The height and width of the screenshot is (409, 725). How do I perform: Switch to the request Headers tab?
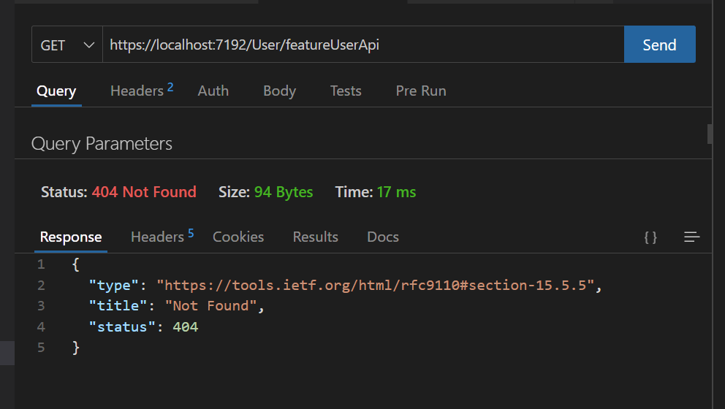[x=142, y=91]
